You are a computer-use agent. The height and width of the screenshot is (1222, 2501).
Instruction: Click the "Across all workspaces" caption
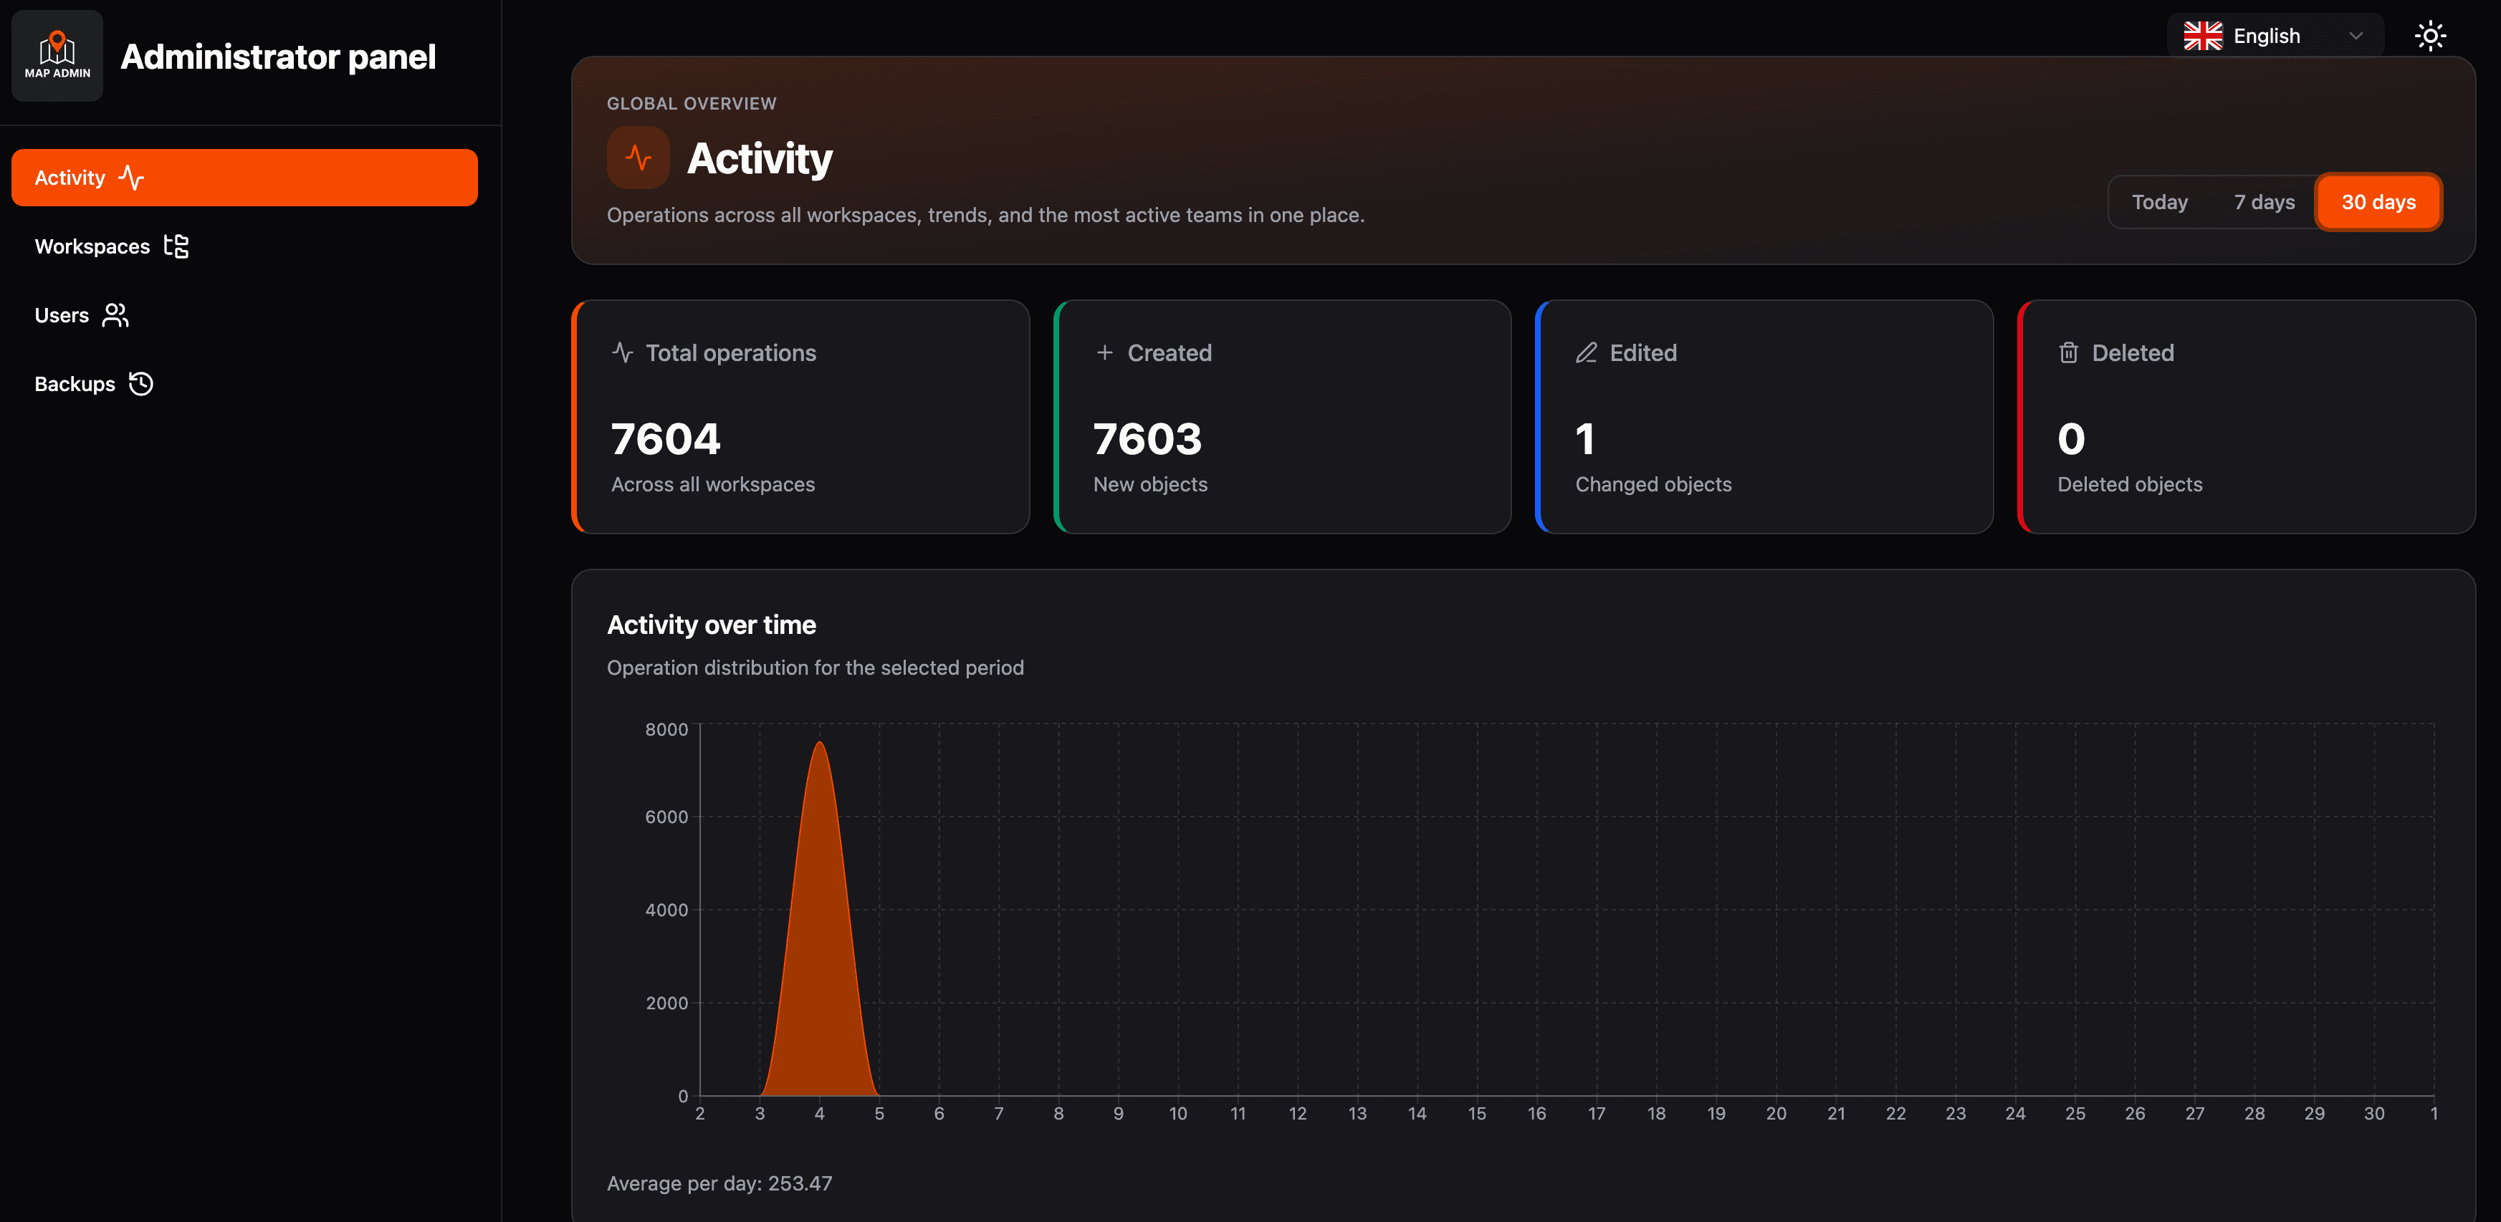click(x=712, y=484)
